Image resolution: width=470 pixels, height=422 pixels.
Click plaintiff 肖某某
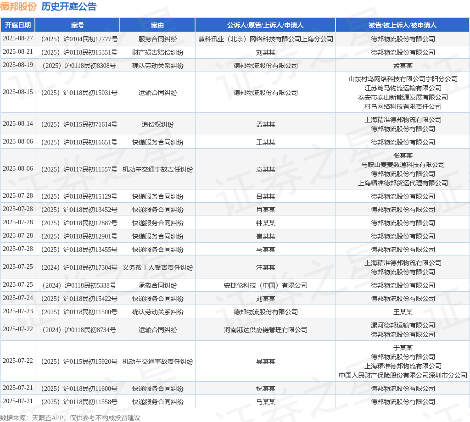(266, 210)
